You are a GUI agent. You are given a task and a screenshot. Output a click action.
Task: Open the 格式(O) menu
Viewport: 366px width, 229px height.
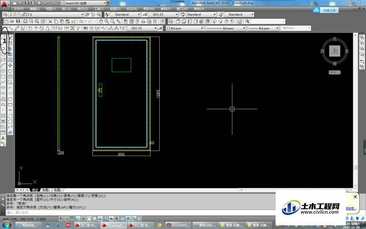(82, 9)
